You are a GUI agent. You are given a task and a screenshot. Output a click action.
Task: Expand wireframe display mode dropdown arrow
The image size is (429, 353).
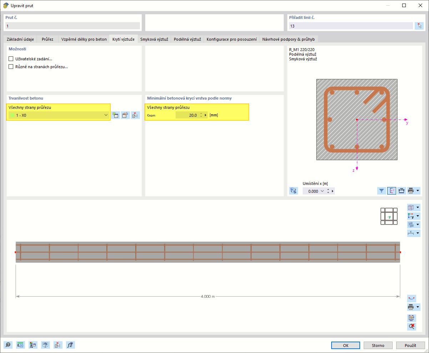pos(418,207)
